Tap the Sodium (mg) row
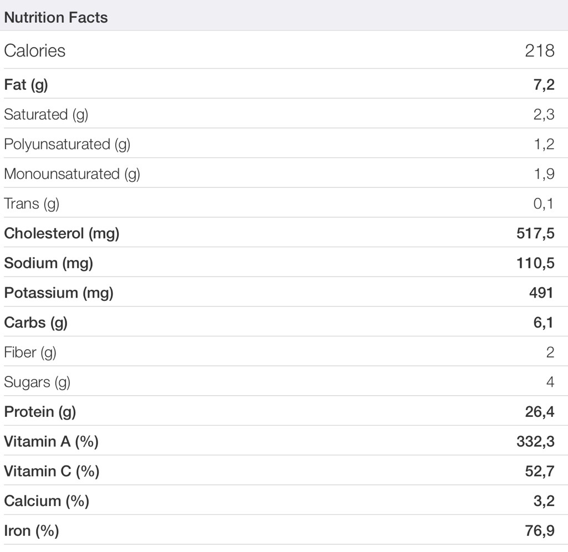 tap(48, 263)
